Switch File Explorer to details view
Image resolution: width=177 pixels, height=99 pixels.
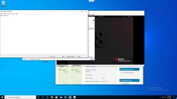tap(91, 59)
